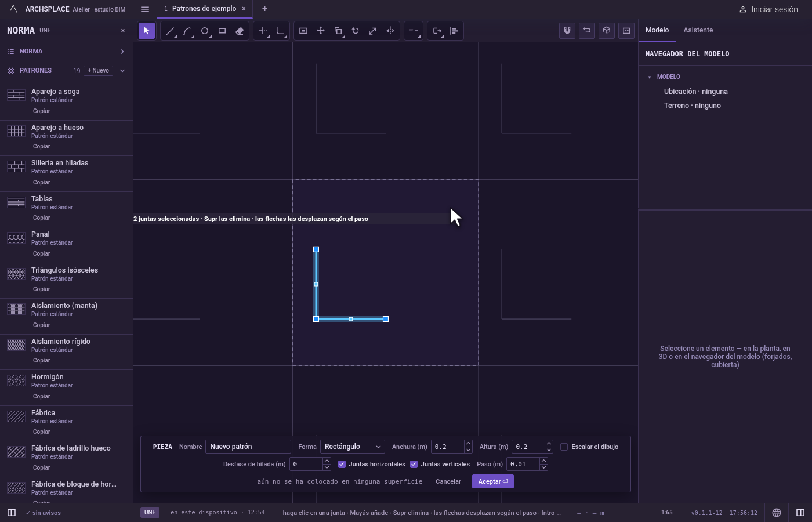Pick the eraser tool
Image resolution: width=812 pixels, height=522 pixels.
[240, 31]
